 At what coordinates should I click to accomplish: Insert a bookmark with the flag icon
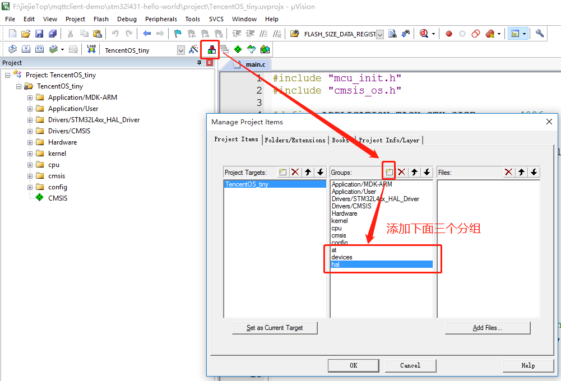(x=178, y=34)
